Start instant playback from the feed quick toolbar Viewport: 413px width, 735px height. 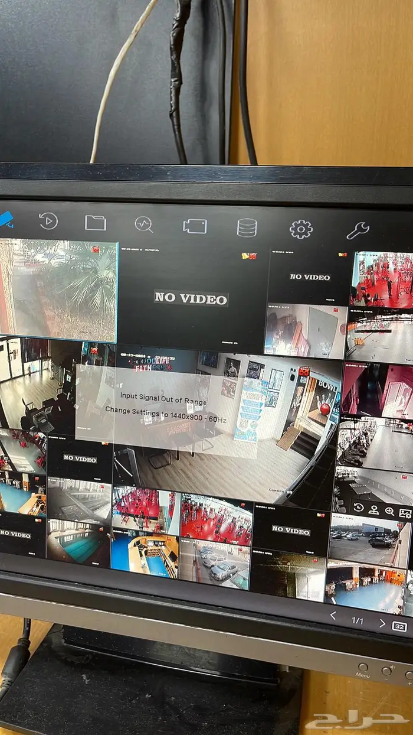(x=359, y=508)
